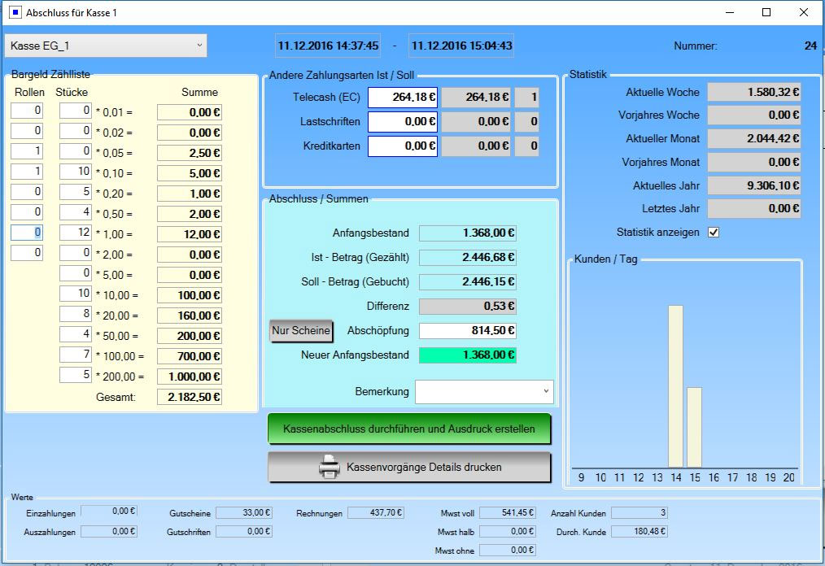
Task: Click the Rollen field for 1,00 coins
Action: pos(26,233)
